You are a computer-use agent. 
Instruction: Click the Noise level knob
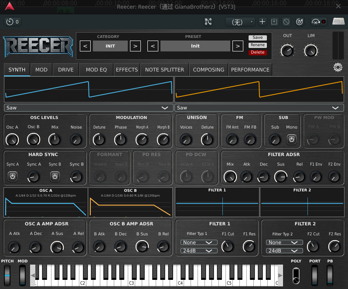point(76,140)
